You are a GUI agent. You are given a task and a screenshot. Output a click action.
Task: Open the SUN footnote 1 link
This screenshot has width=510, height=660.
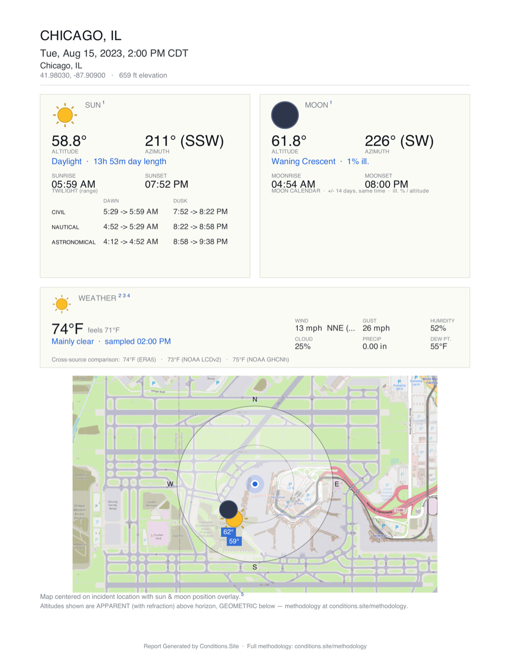pyautogui.click(x=104, y=103)
